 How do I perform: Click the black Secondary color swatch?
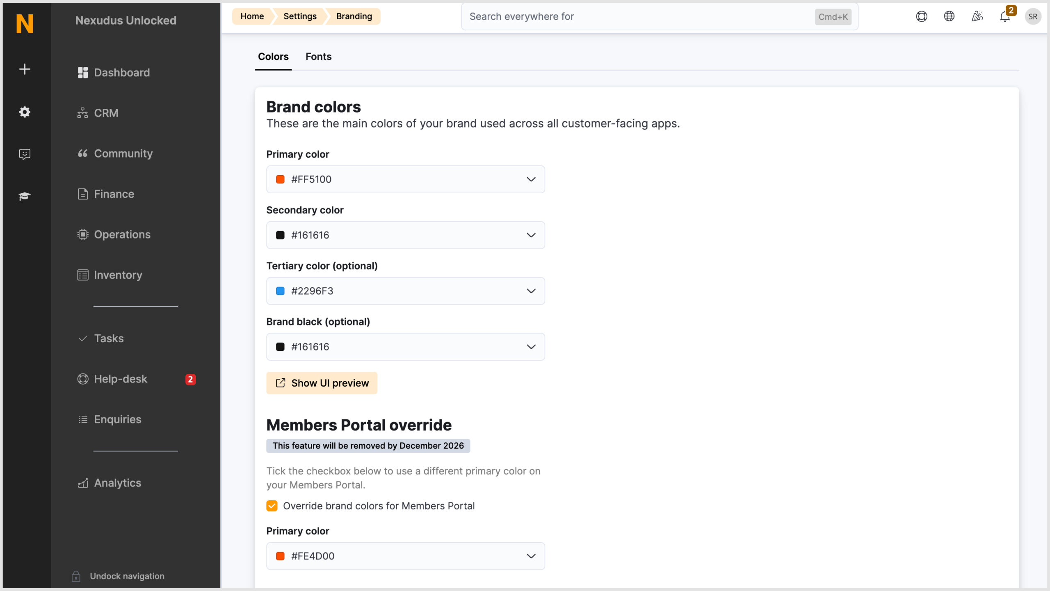(280, 235)
